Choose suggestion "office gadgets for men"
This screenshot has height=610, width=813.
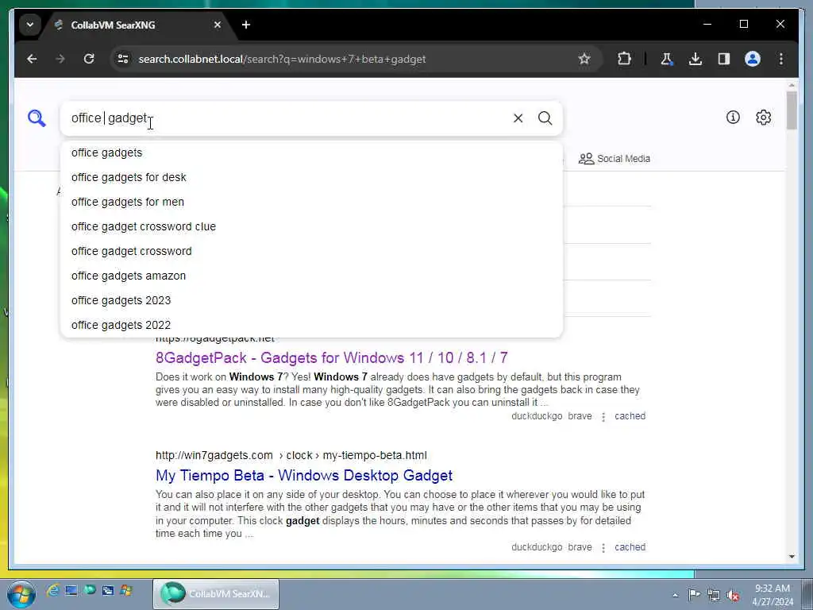click(x=311, y=202)
